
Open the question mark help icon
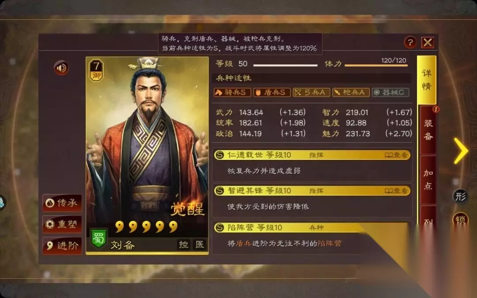tap(410, 42)
